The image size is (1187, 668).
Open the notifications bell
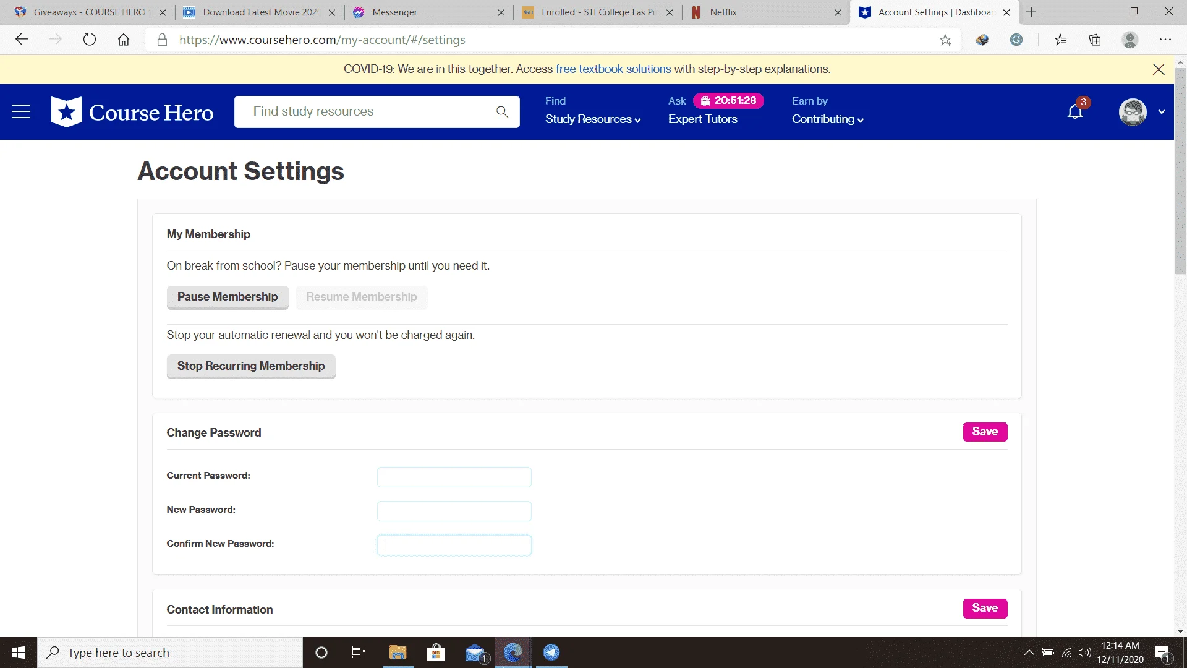click(x=1075, y=111)
